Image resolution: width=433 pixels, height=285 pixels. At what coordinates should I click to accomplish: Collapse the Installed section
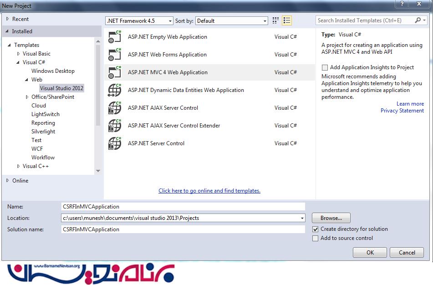tap(7, 31)
